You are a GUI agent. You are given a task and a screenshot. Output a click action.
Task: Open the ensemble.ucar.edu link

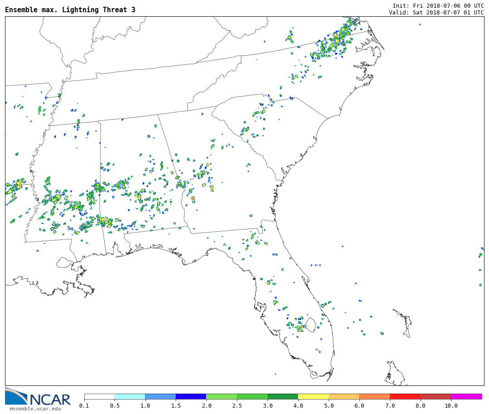(35, 409)
